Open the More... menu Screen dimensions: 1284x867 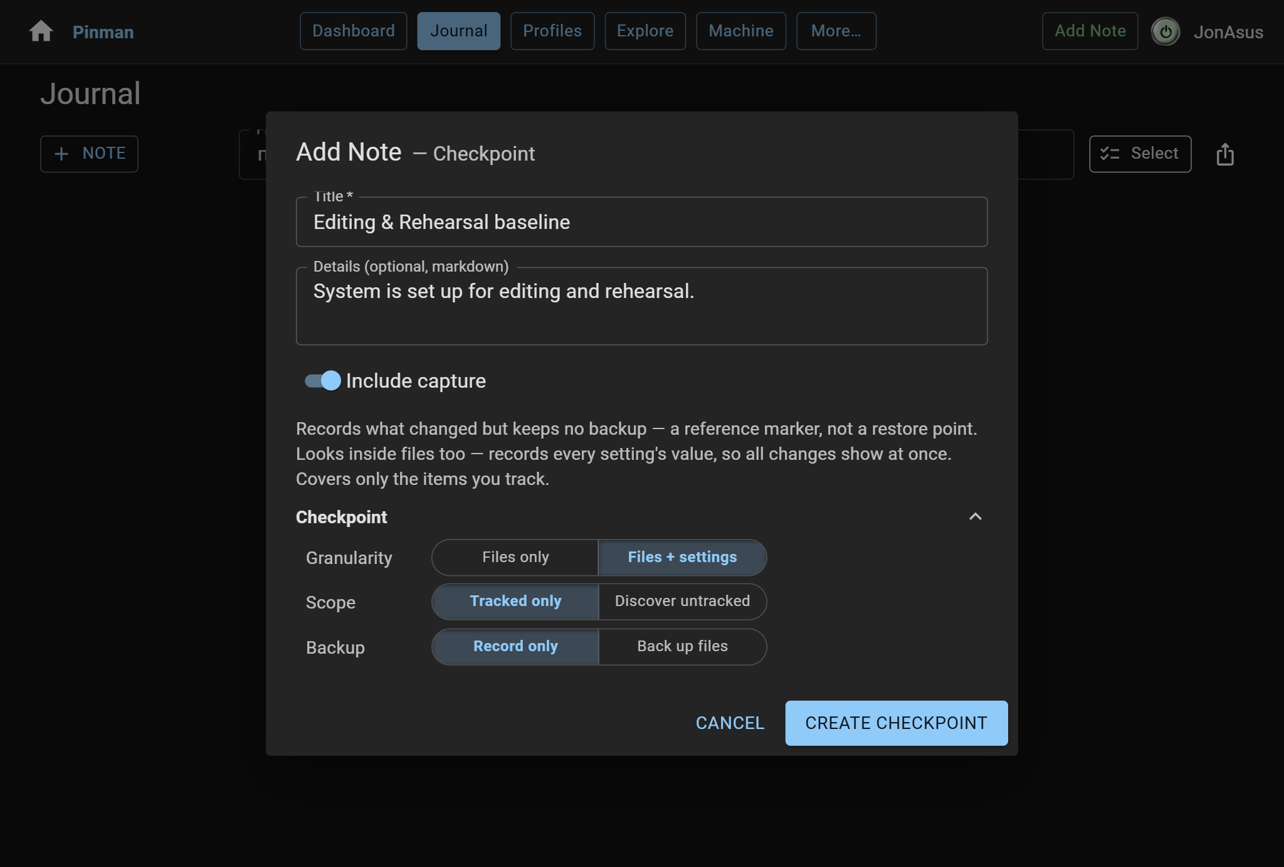tap(836, 31)
